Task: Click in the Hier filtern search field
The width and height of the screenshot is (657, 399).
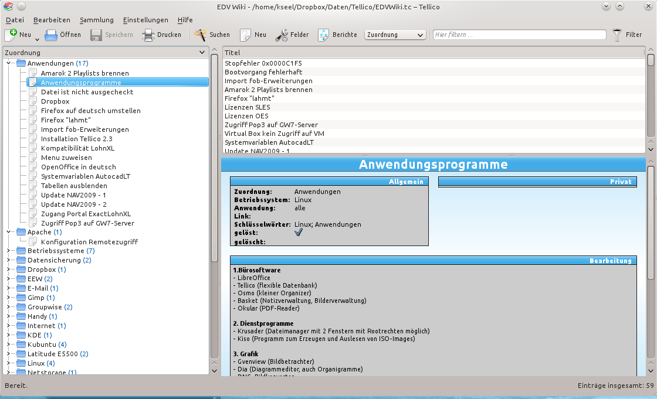Action: 520,35
